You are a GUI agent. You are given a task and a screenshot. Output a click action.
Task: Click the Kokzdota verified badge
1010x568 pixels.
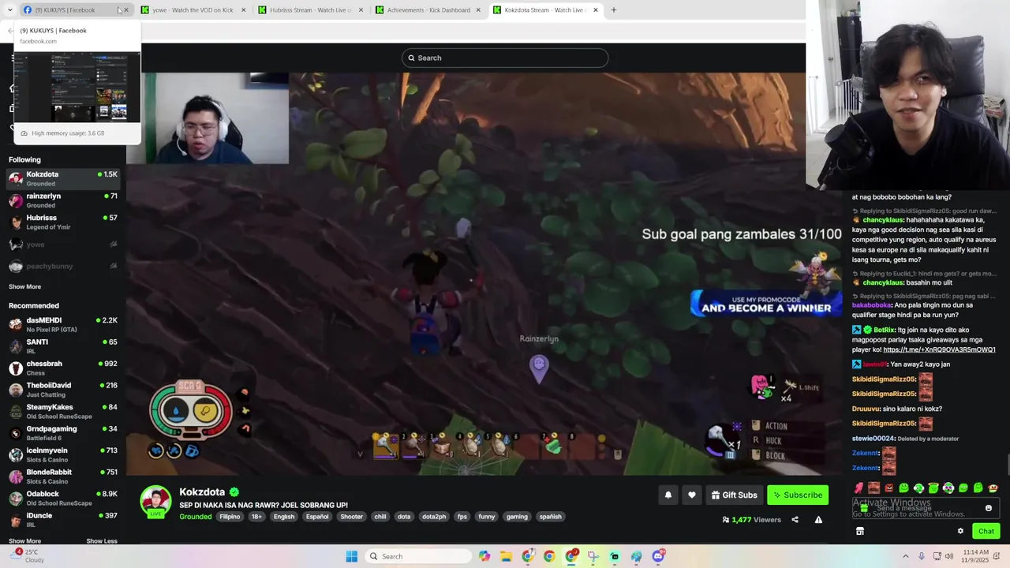234,492
